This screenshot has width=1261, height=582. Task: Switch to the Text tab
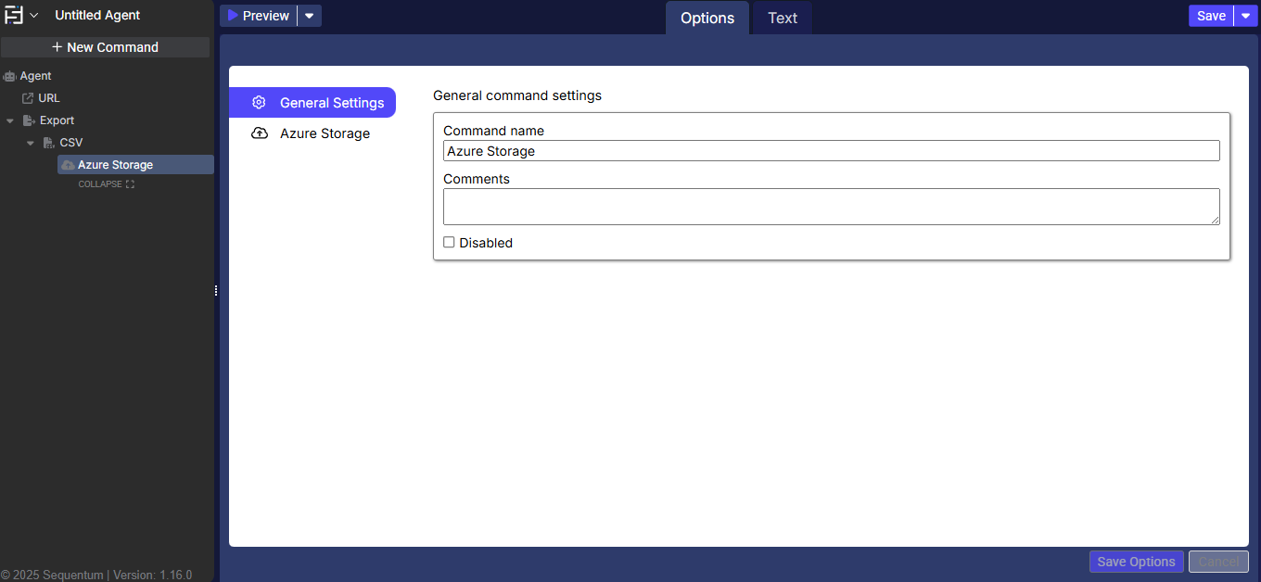click(782, 18)
